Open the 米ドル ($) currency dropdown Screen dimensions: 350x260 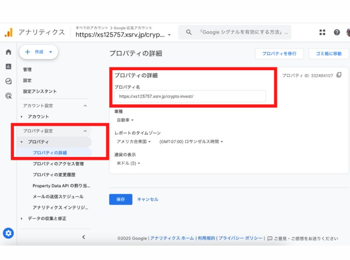pos(128,164)
